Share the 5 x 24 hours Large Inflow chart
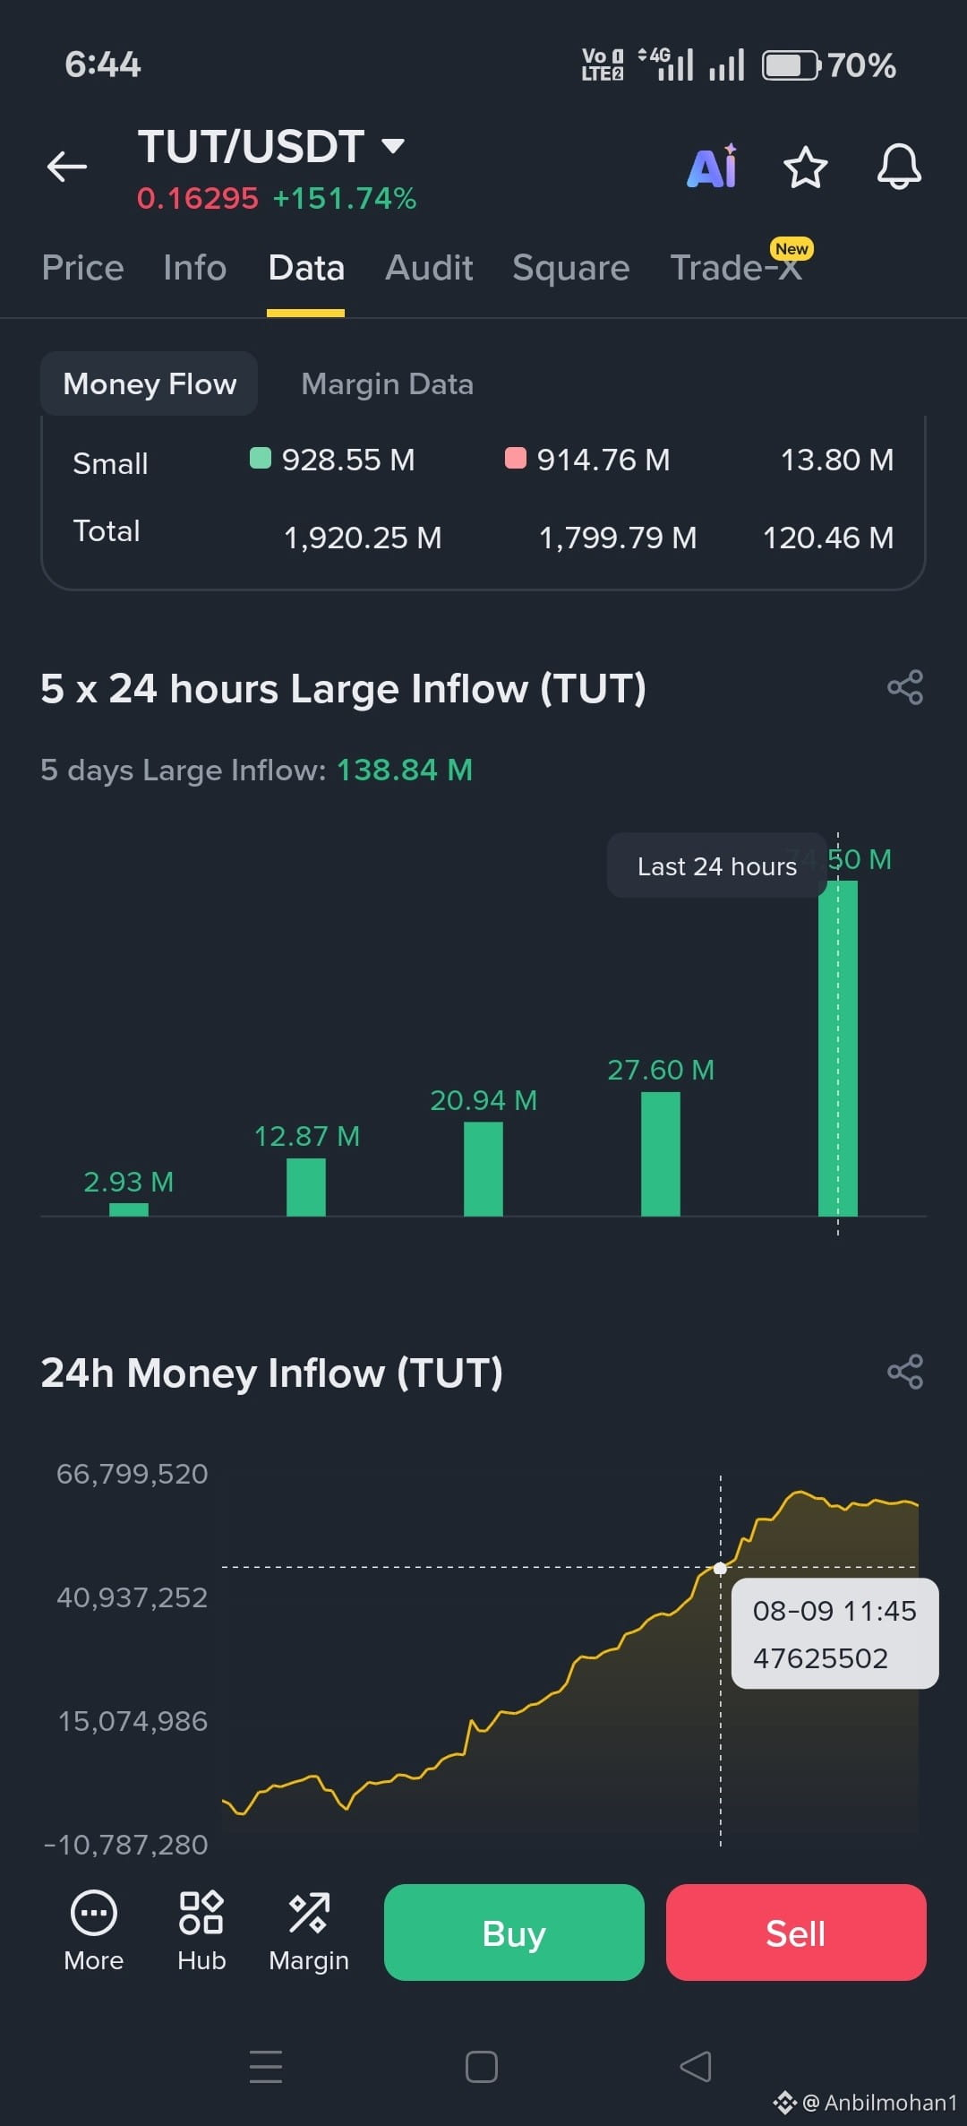 [x=905, y=687]
